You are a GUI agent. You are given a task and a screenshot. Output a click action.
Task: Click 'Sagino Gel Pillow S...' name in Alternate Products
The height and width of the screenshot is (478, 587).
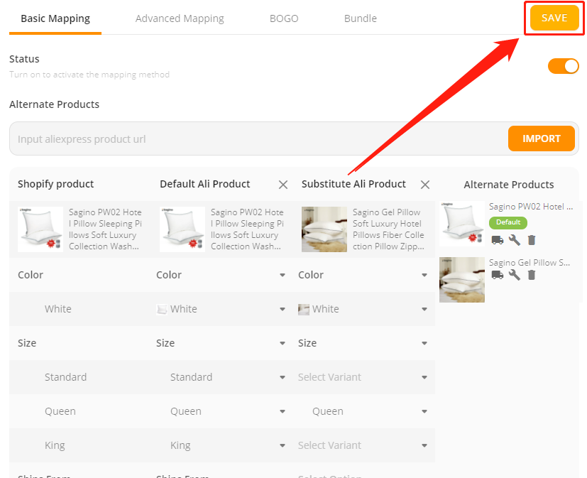530,263
